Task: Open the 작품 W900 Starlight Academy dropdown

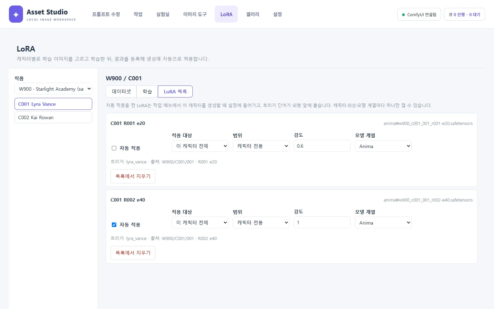Action: (53, 89)
